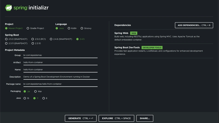Click the Project Metadata heading

click(x=15, y=50)
